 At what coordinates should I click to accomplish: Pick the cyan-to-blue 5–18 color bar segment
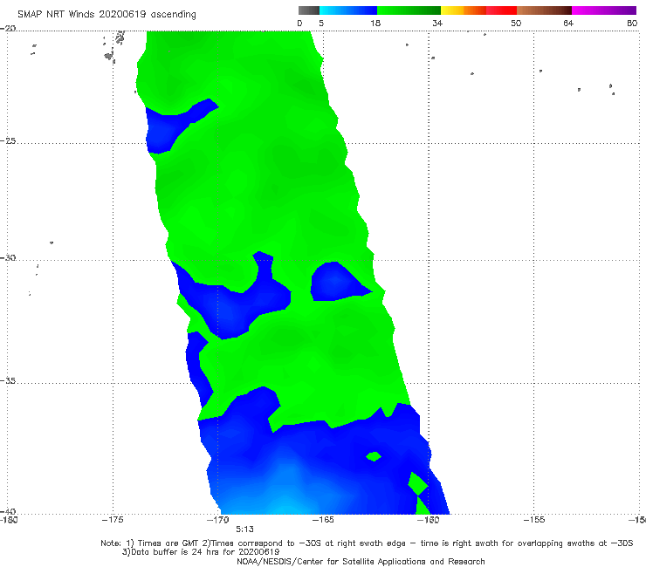point(348,10)
